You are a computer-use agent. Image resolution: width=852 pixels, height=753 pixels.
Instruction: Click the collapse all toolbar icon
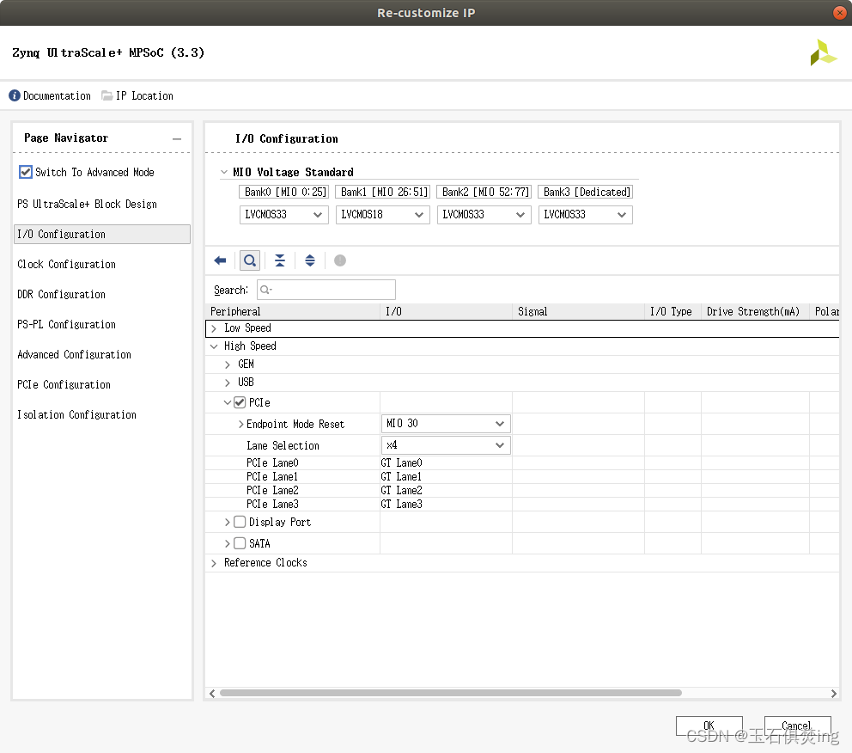(280, 260)
